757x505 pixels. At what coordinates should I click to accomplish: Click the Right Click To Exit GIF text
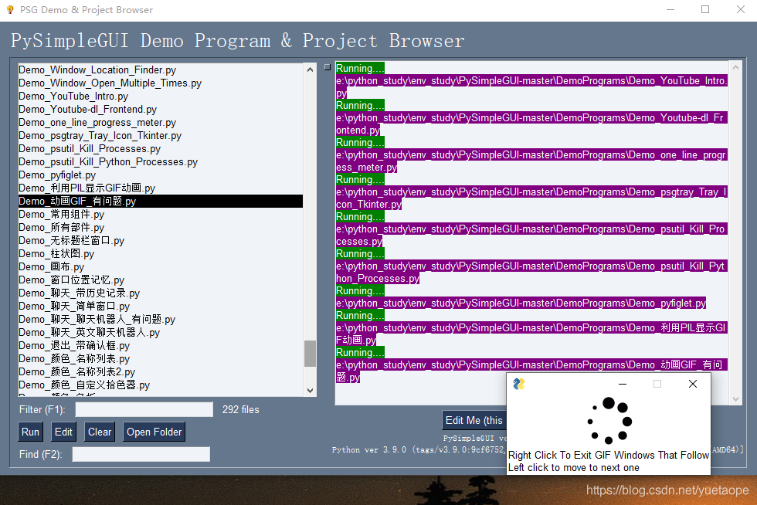tap(609, 455)
